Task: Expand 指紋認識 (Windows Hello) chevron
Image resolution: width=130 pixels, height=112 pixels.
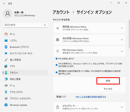Action: pos(122,40)
